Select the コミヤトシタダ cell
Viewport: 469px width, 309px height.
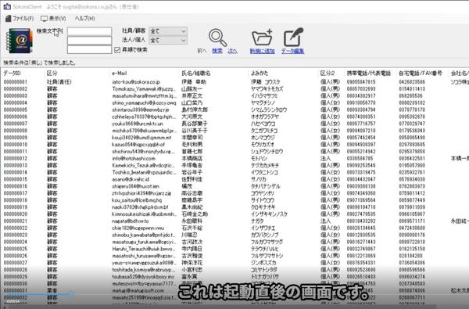(264, 269)
